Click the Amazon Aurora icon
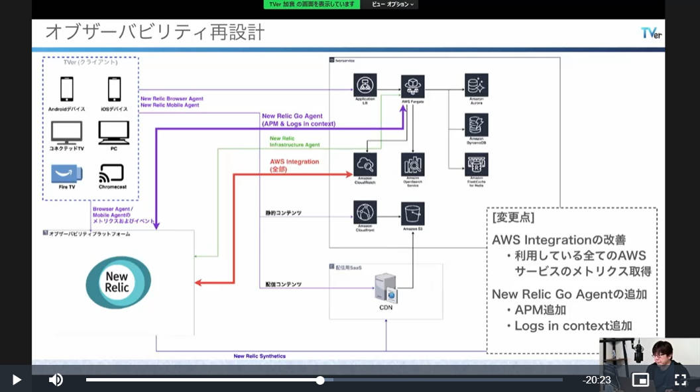700x392 pixels. point(477,85)
